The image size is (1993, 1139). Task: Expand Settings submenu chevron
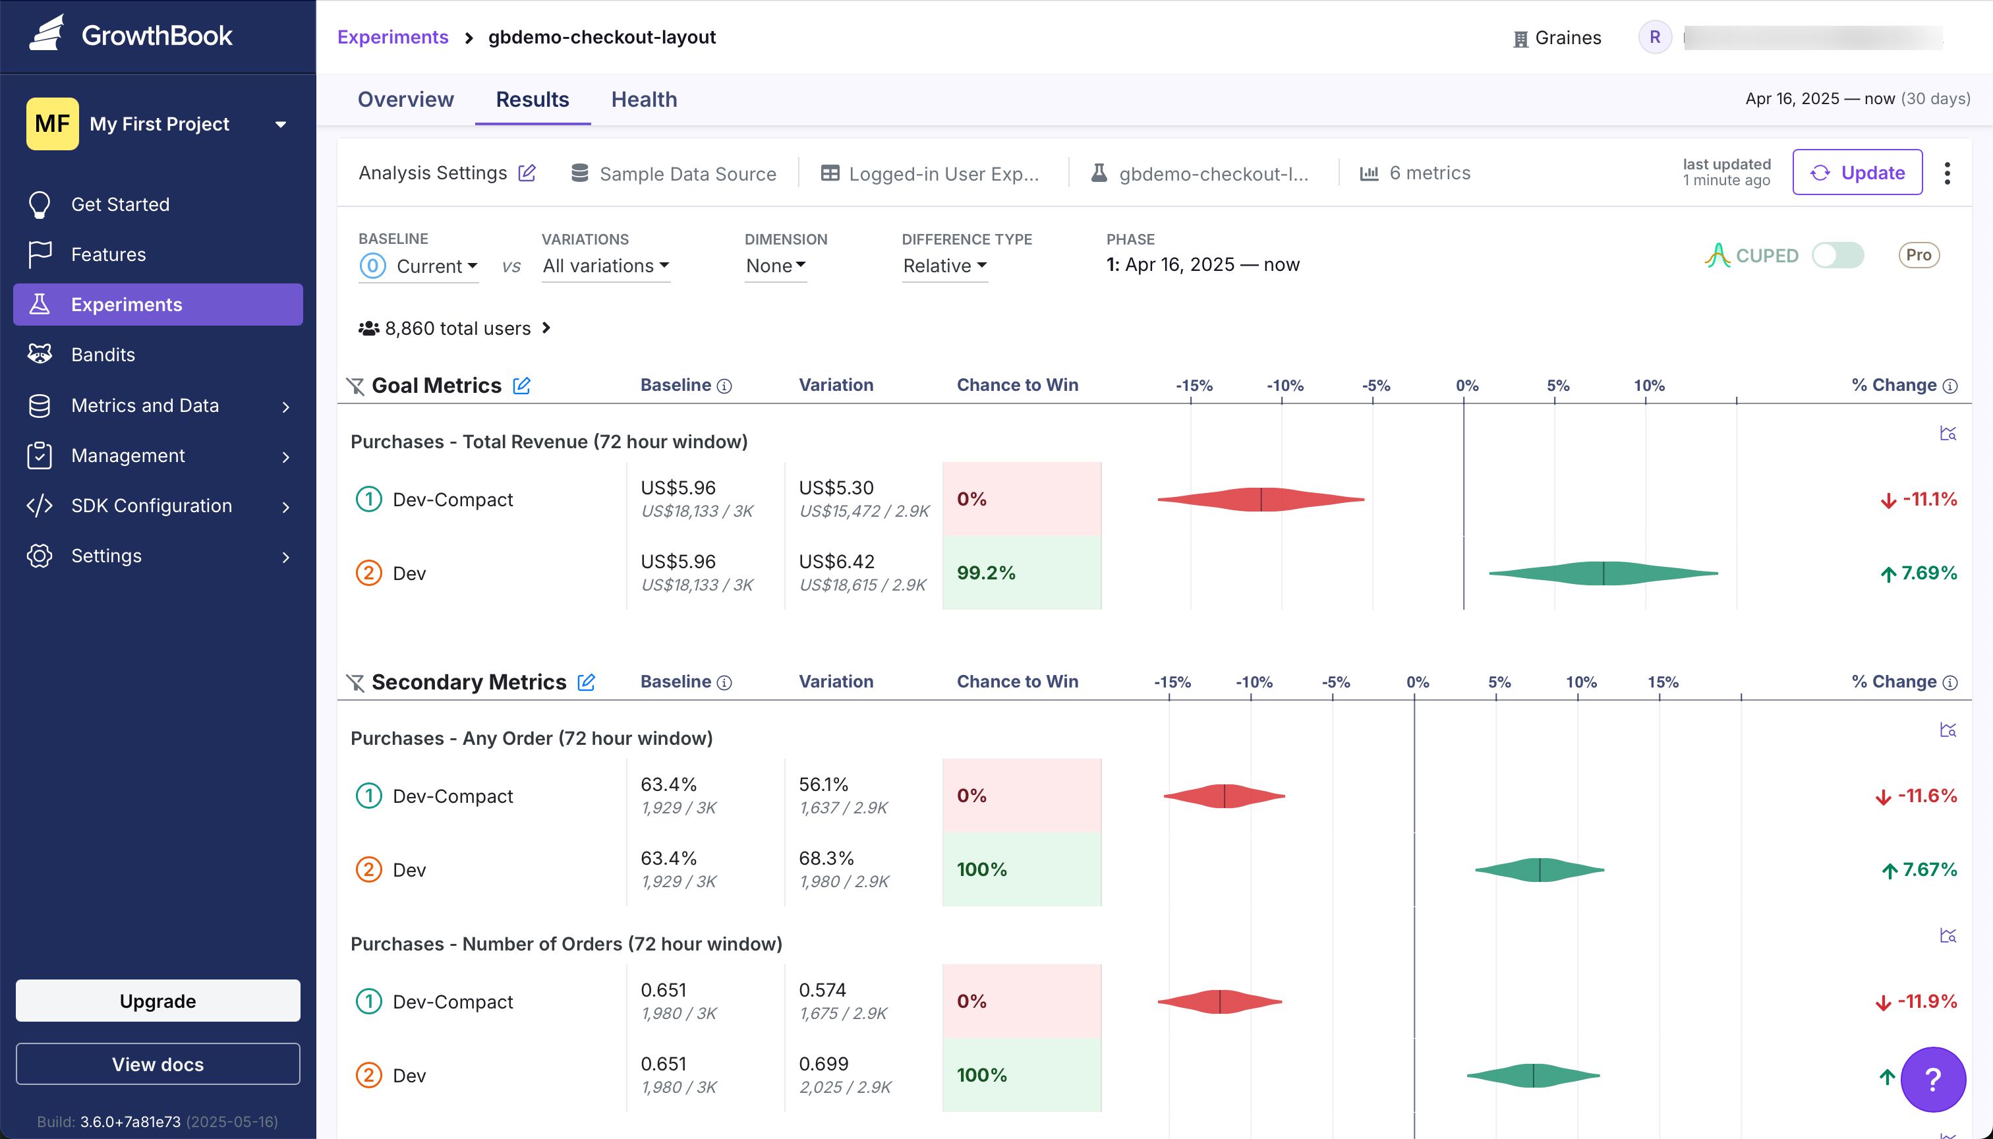pyautogui.click(x=285, y=556)
